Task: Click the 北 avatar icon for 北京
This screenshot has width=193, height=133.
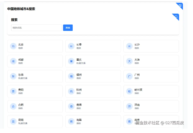Action: click(13, 46)
